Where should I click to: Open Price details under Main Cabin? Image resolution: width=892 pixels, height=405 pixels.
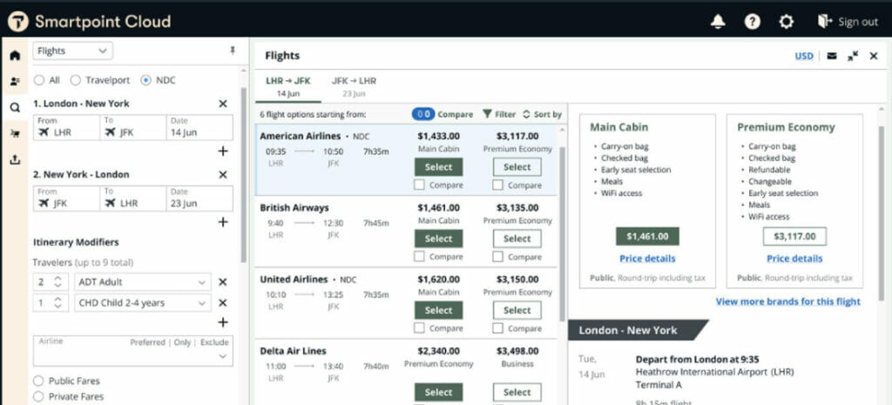(647, 259)
